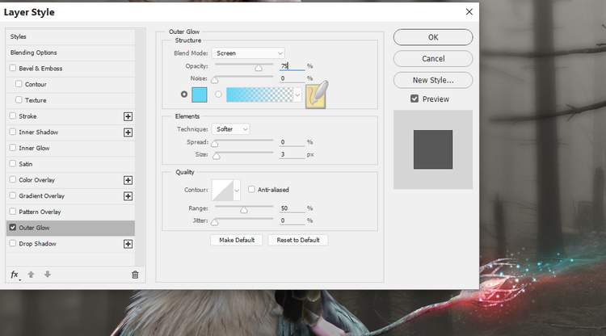This screenshot has height=336, width=606.
Task: Move effect up with arrow icon
Action: click(x=31, y=275)
